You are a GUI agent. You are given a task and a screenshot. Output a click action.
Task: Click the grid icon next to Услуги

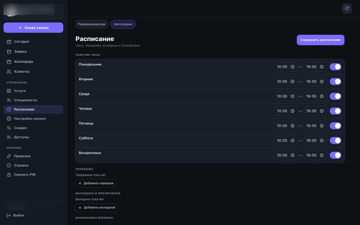click(9, 91)
